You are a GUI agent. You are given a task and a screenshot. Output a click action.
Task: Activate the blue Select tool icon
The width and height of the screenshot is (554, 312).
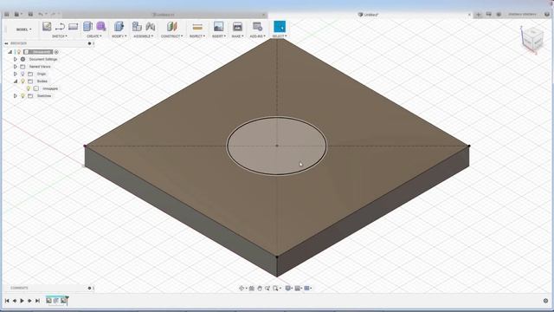[280, 27]
